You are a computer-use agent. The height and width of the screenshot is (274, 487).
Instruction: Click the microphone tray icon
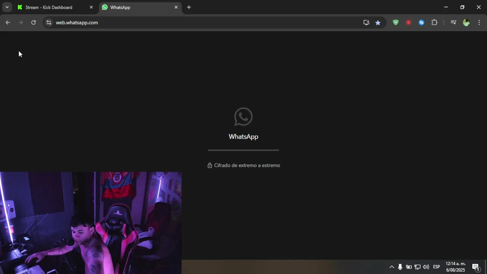tap(400, 267)
